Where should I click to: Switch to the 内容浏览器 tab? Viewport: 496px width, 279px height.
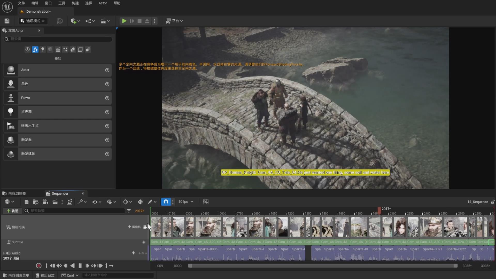tap(14, 193)
